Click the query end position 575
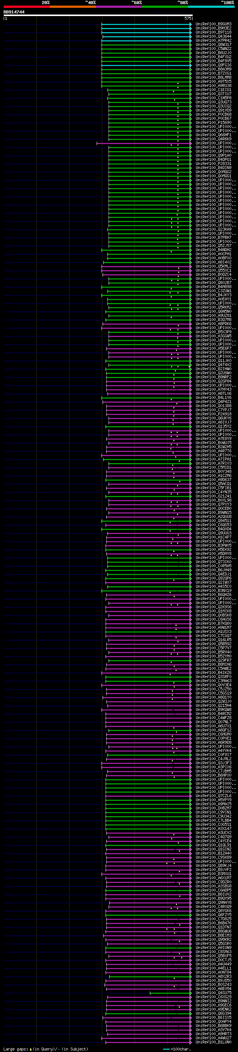Image resolution: width=238 pixels, height=1052 pixels. [x=187, y=18]
